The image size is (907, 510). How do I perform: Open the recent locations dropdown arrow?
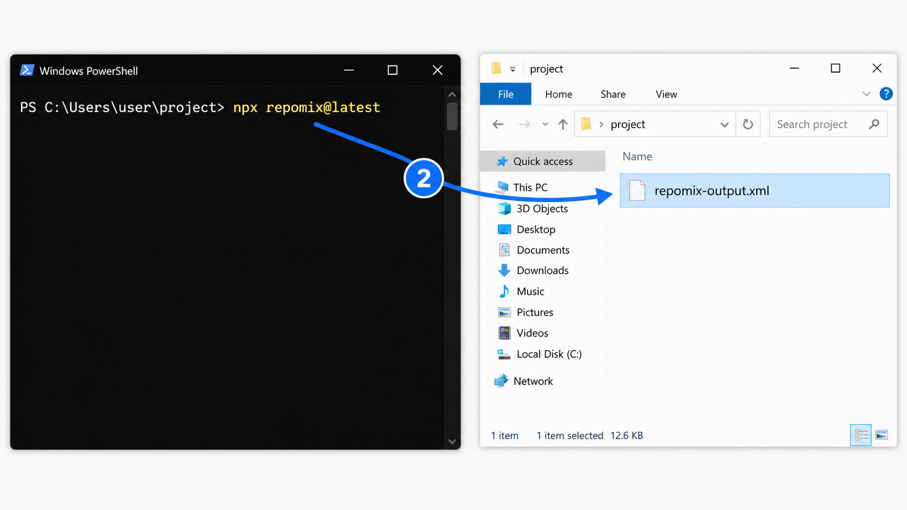pyautogui.click(x=545, y=125)
